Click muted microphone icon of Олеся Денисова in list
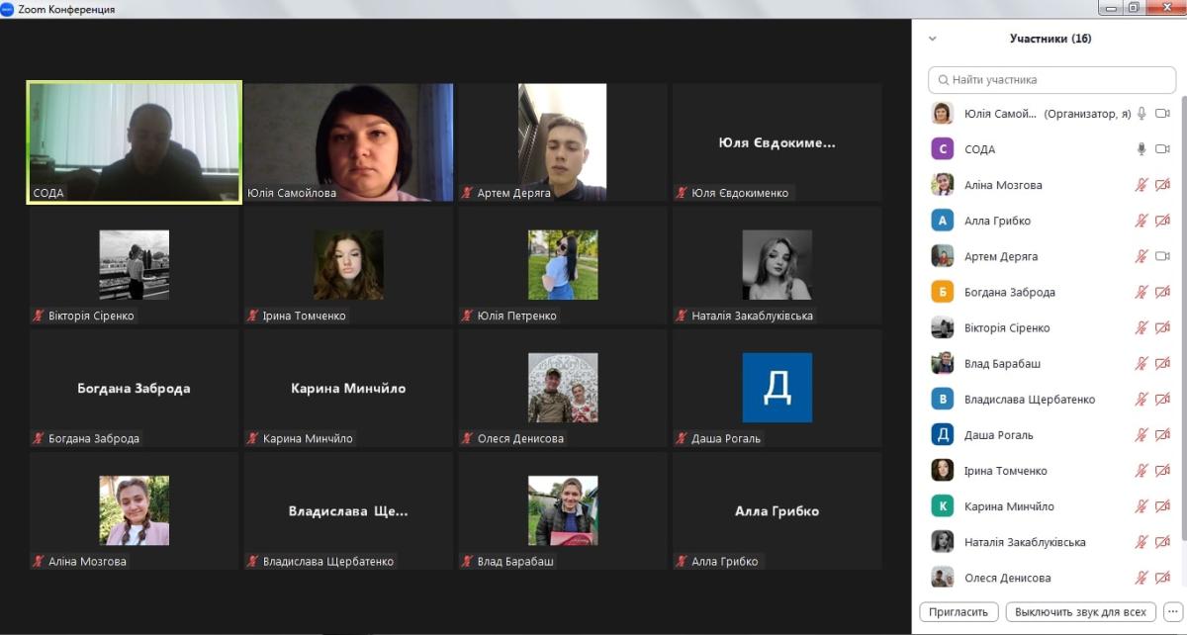 tap(1141, 578)
